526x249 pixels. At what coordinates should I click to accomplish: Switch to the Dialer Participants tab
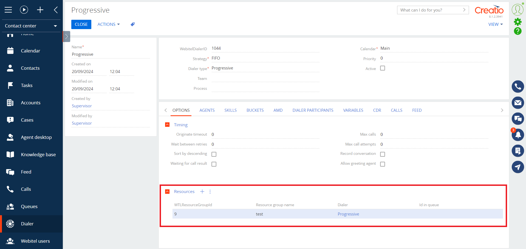click(313, 110)
